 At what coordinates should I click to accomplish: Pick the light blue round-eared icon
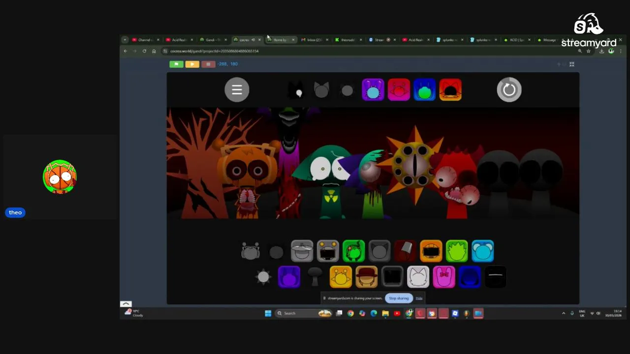(x=483, y=251)
